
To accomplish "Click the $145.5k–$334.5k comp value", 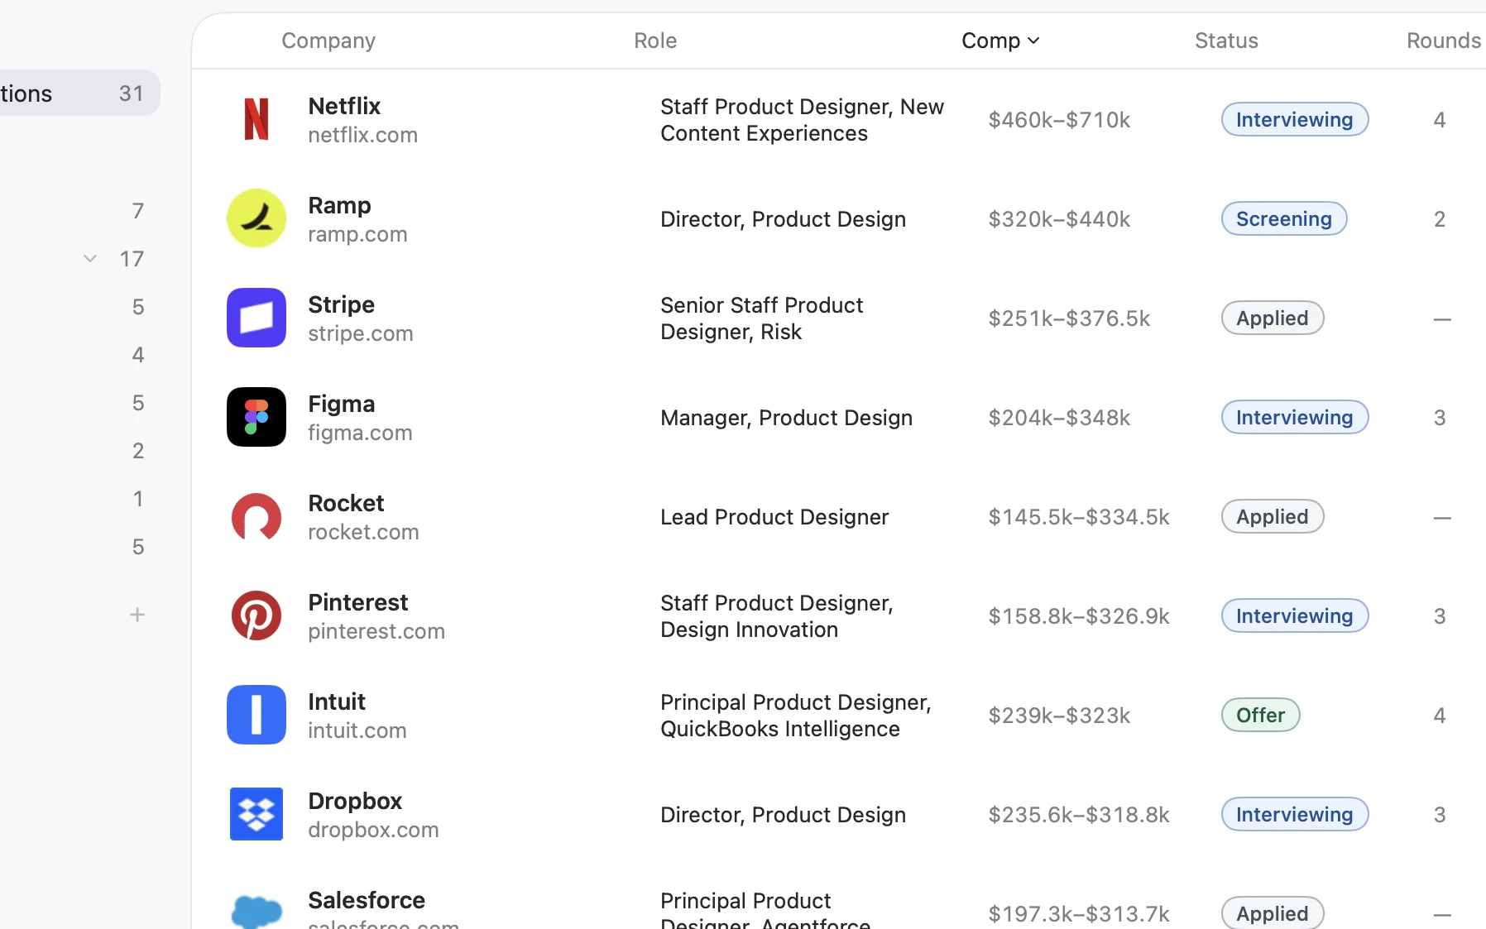I will 1079,517.
